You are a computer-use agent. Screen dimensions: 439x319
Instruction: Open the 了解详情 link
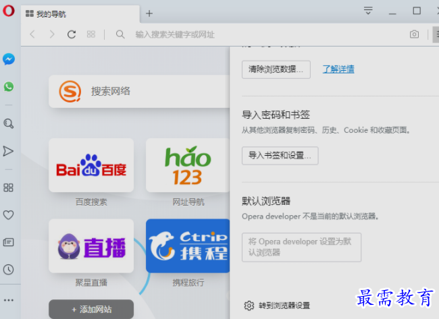[338, 69]
